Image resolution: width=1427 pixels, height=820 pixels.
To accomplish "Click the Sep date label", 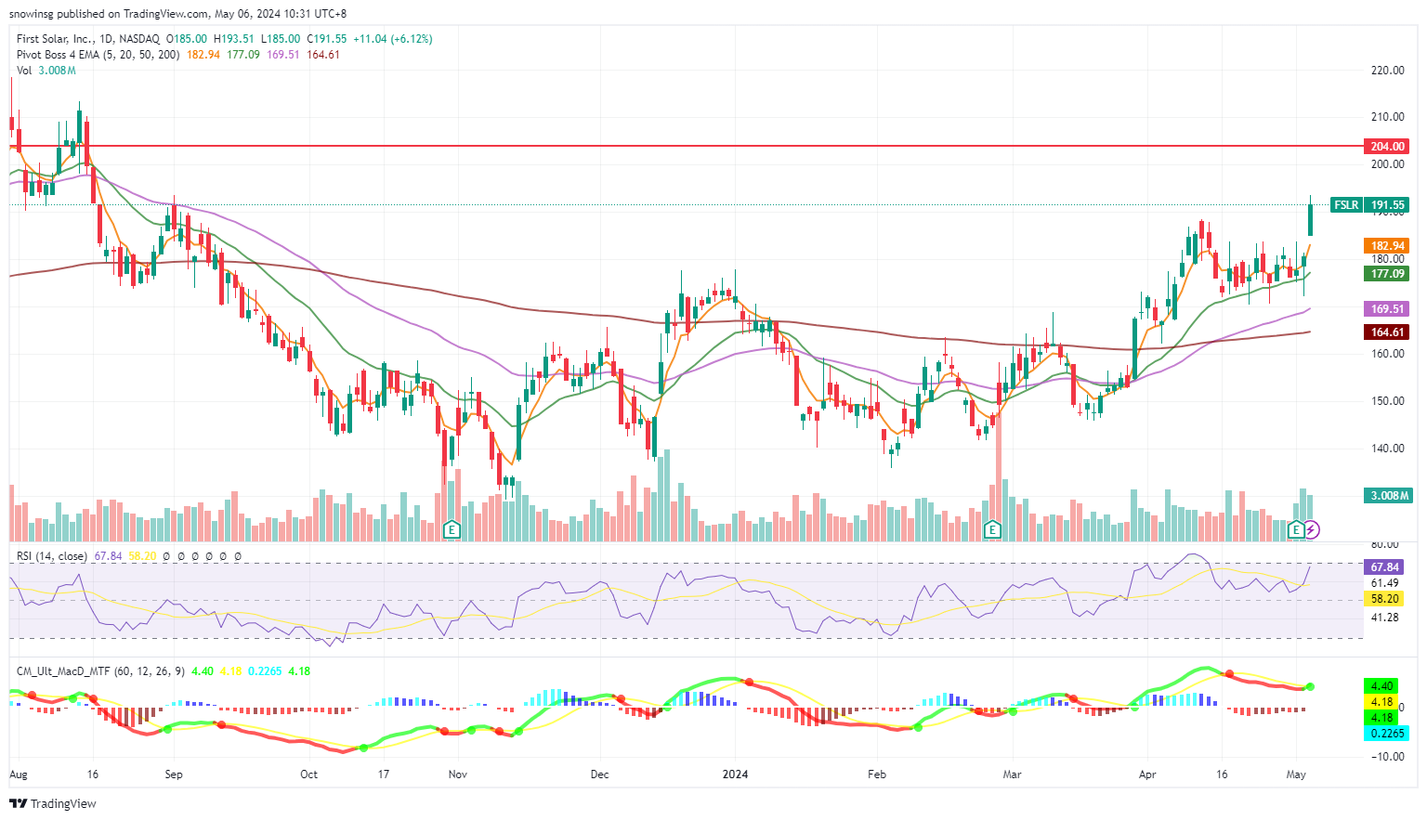I will click(x=174, y=774).
